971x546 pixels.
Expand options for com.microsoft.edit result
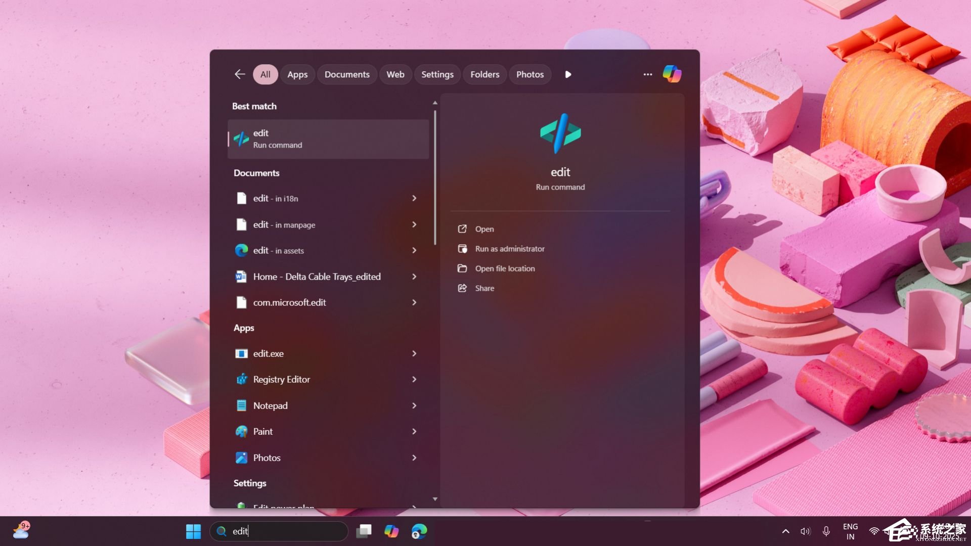[414, 302]
